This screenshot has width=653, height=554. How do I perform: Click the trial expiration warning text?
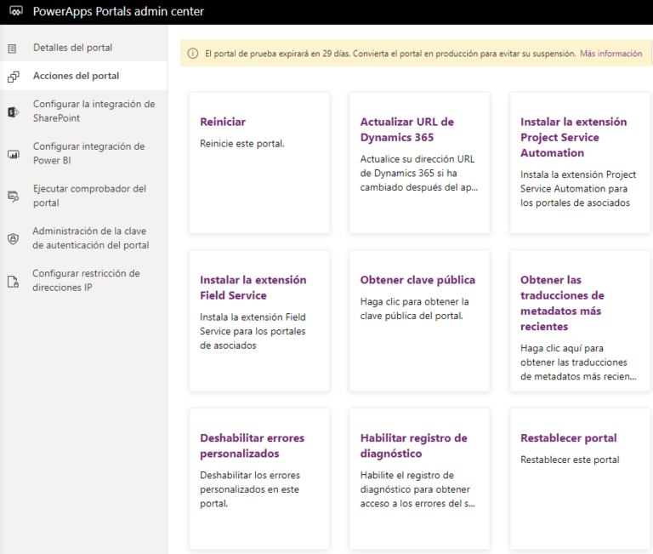(x=390, y=54)
